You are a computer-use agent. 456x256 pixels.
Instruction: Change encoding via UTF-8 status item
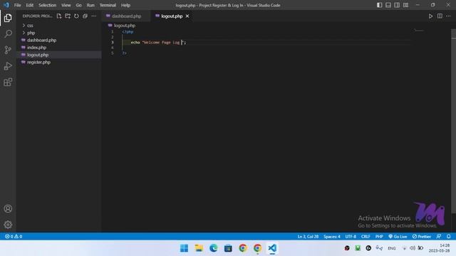click(x=351, y=237)
